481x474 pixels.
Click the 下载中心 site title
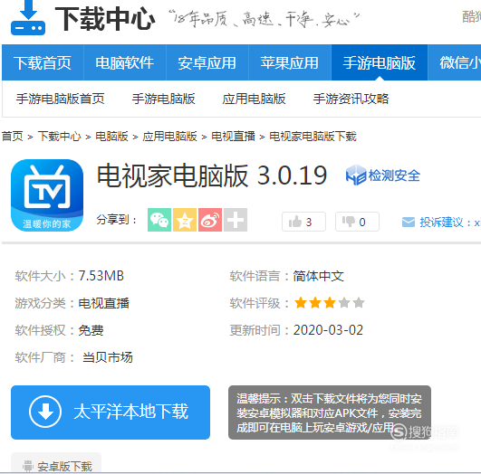point(105,19)
